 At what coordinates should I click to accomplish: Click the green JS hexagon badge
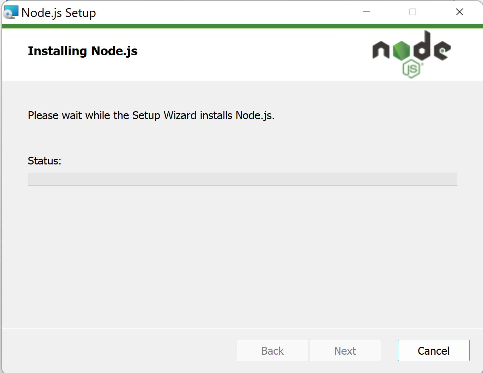coord(412,69)
